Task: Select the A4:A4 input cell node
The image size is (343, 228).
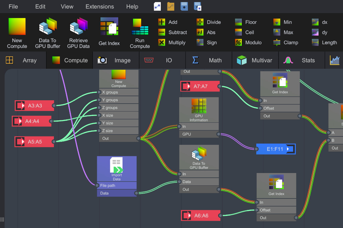Action: (x=31, y=121)
